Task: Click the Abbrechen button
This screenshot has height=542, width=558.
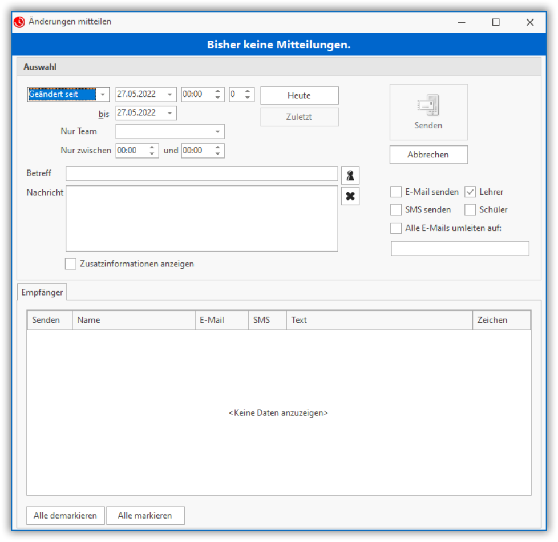Action: (428, 155)
